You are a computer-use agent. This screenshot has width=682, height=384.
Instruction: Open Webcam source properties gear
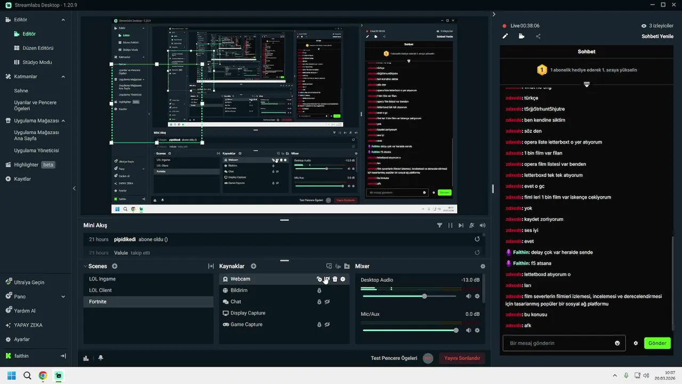(343, 279)
